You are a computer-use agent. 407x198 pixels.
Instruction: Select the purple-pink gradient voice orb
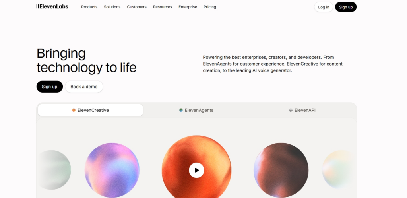point(112,170)
